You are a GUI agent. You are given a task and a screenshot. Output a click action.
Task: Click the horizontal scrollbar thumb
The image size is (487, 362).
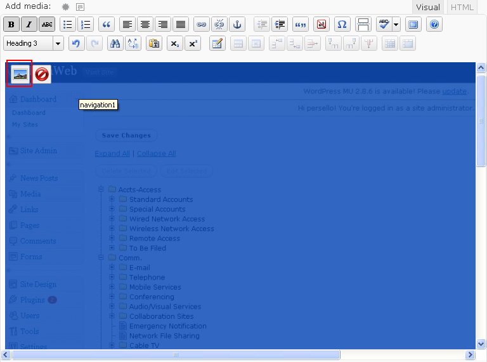(176, 355)
